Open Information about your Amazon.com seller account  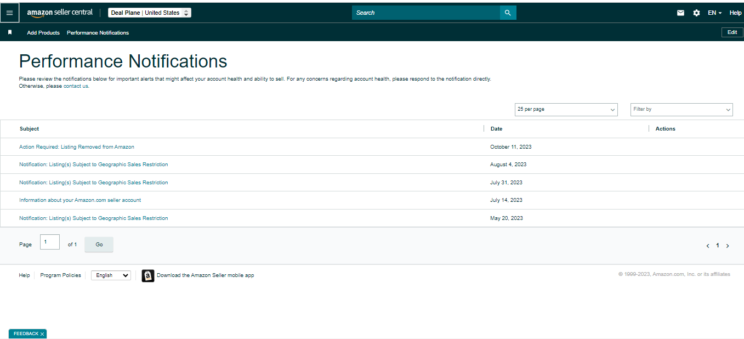click(x=80, y=200)
